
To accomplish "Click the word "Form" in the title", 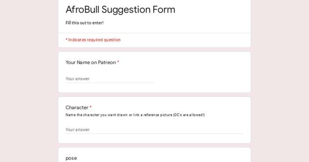I will tap(164, 9).
